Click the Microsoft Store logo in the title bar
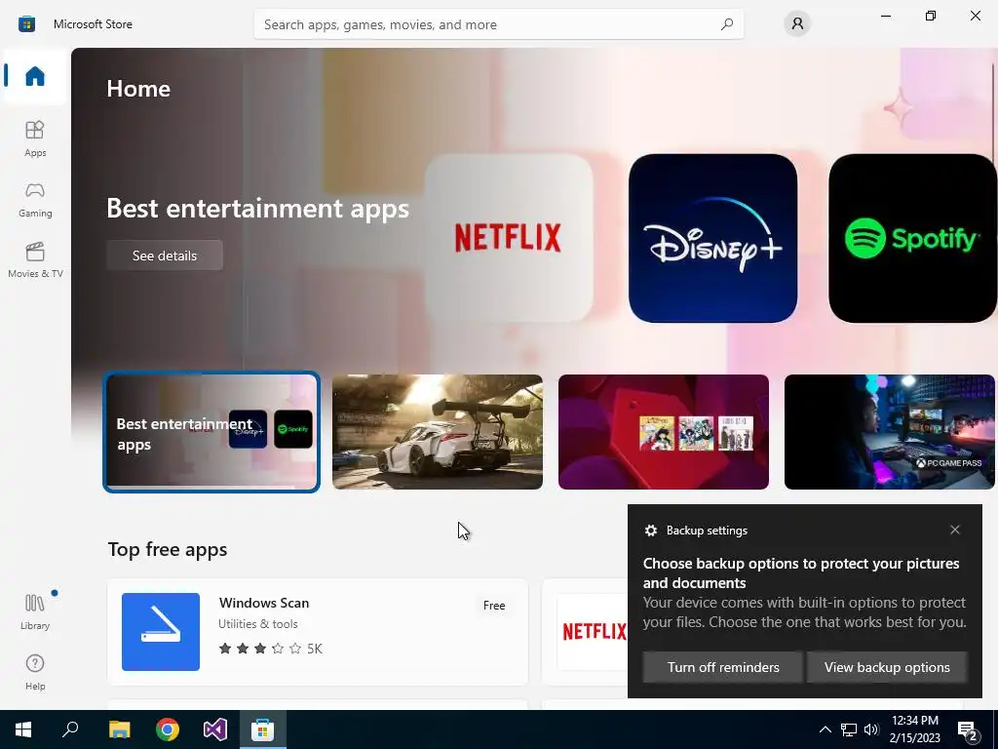Viewport: 998px width, 749px height. [26, 24]
